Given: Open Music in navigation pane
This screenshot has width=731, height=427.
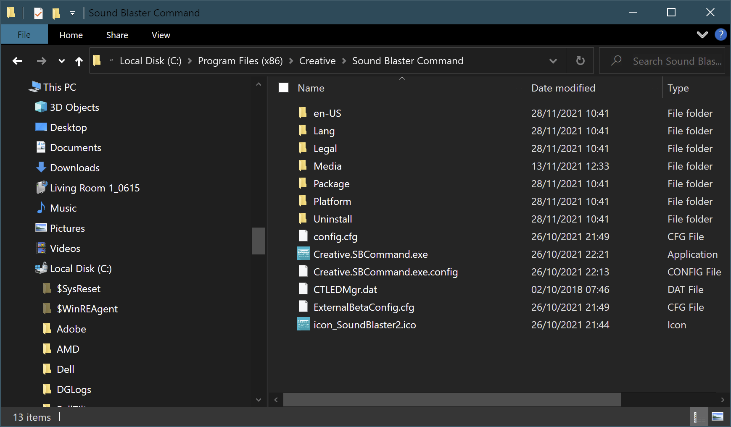Looking at the screenshot, I should tap(63, 208).
